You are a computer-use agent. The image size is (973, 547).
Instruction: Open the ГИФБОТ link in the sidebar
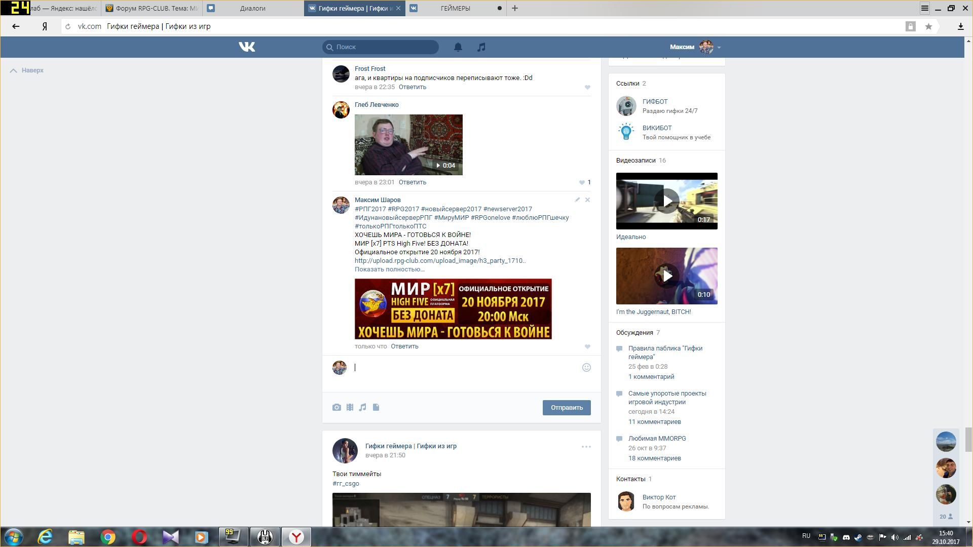655,102
